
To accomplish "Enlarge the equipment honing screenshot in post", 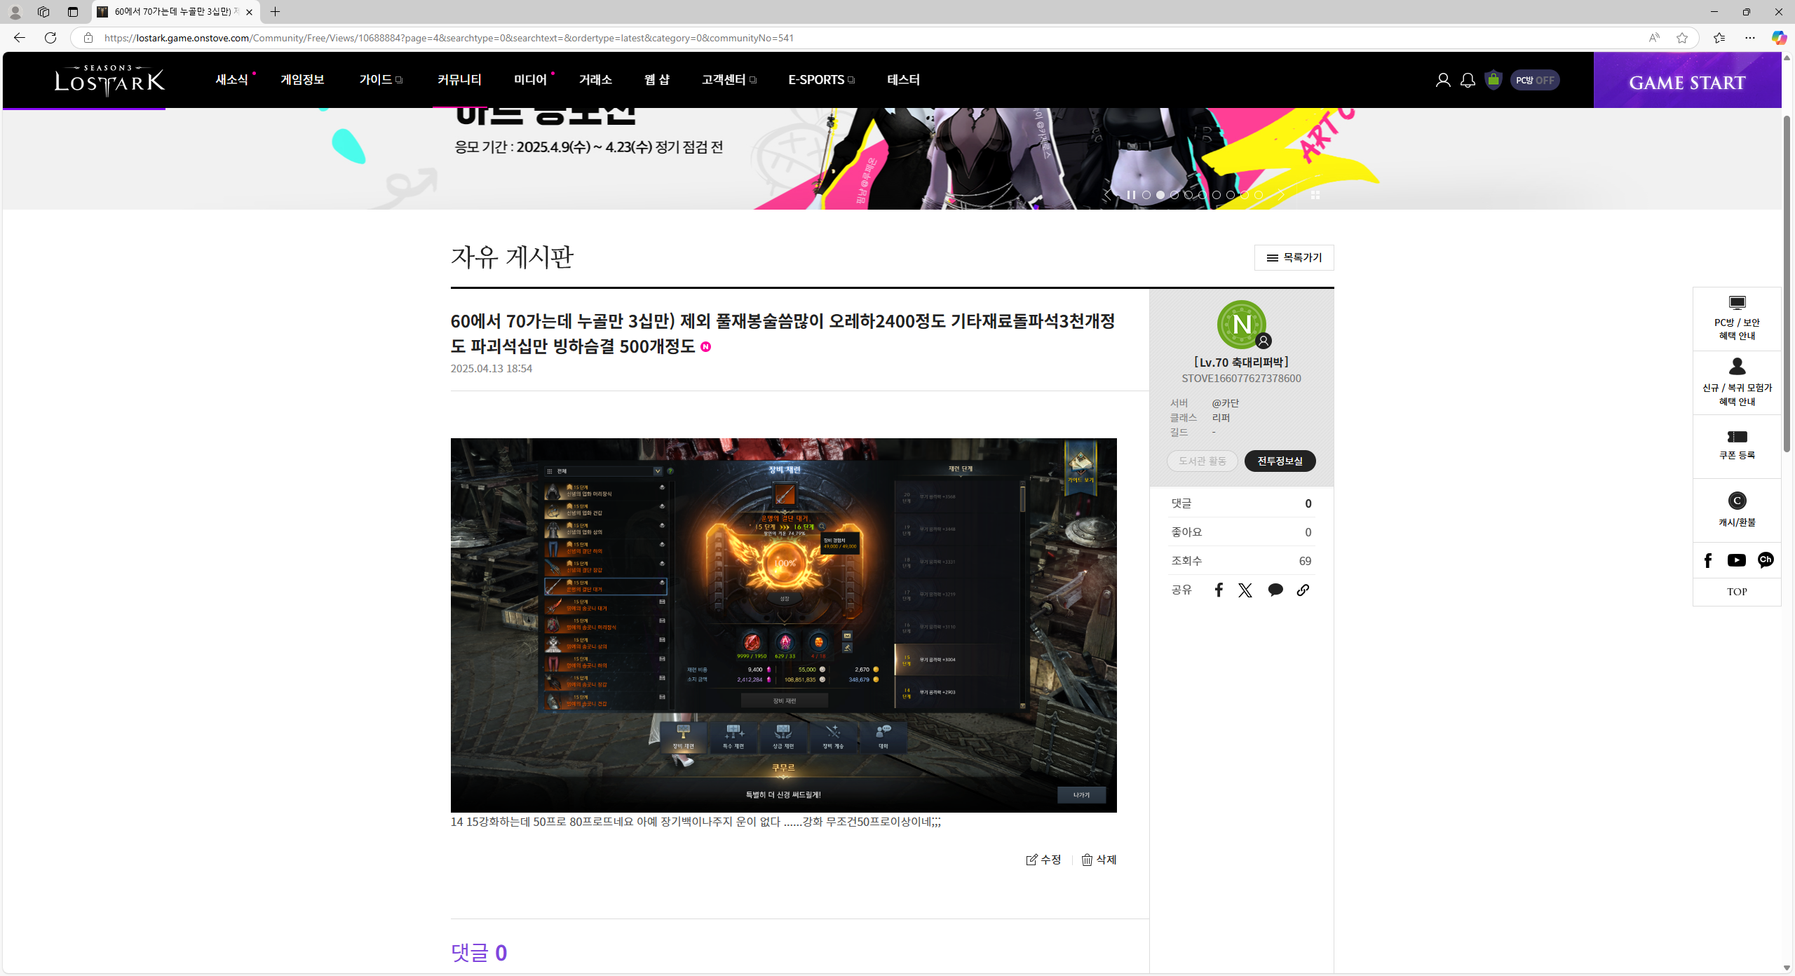I will click(x=783, y=625).
